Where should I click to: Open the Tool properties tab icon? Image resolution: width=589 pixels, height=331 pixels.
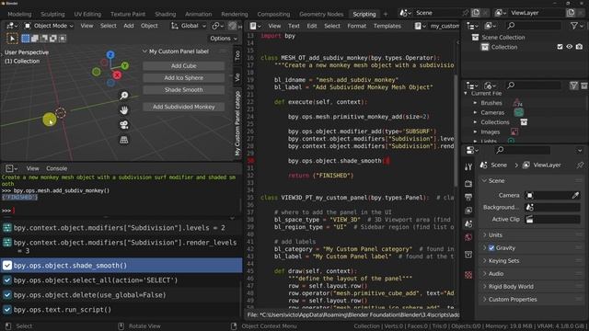tap(468, 167)
